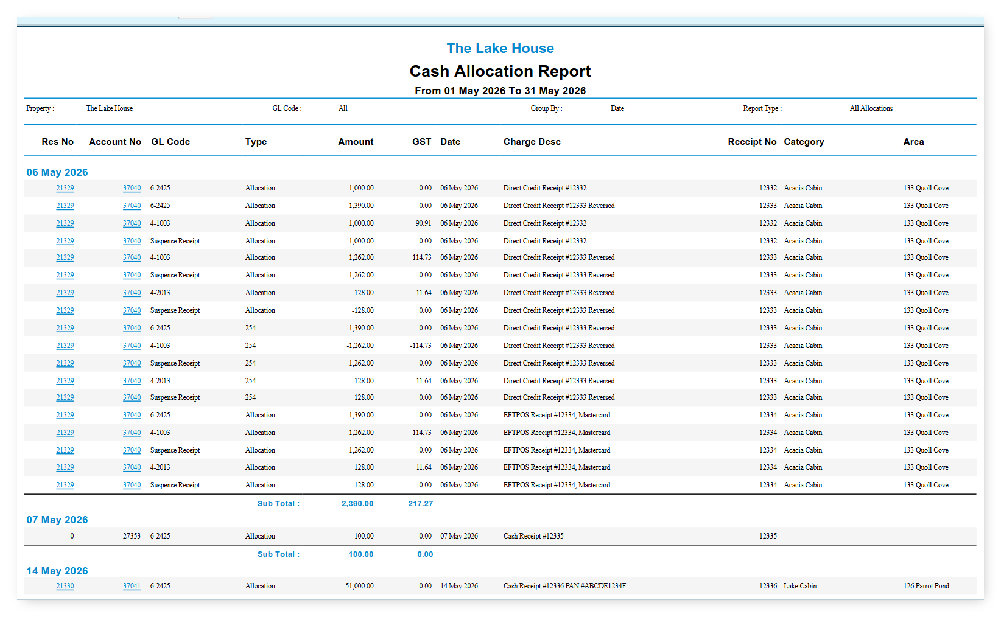
Task: Open reservation 21329 in the -1,000.00 amount row
Action: click(65, 241)
